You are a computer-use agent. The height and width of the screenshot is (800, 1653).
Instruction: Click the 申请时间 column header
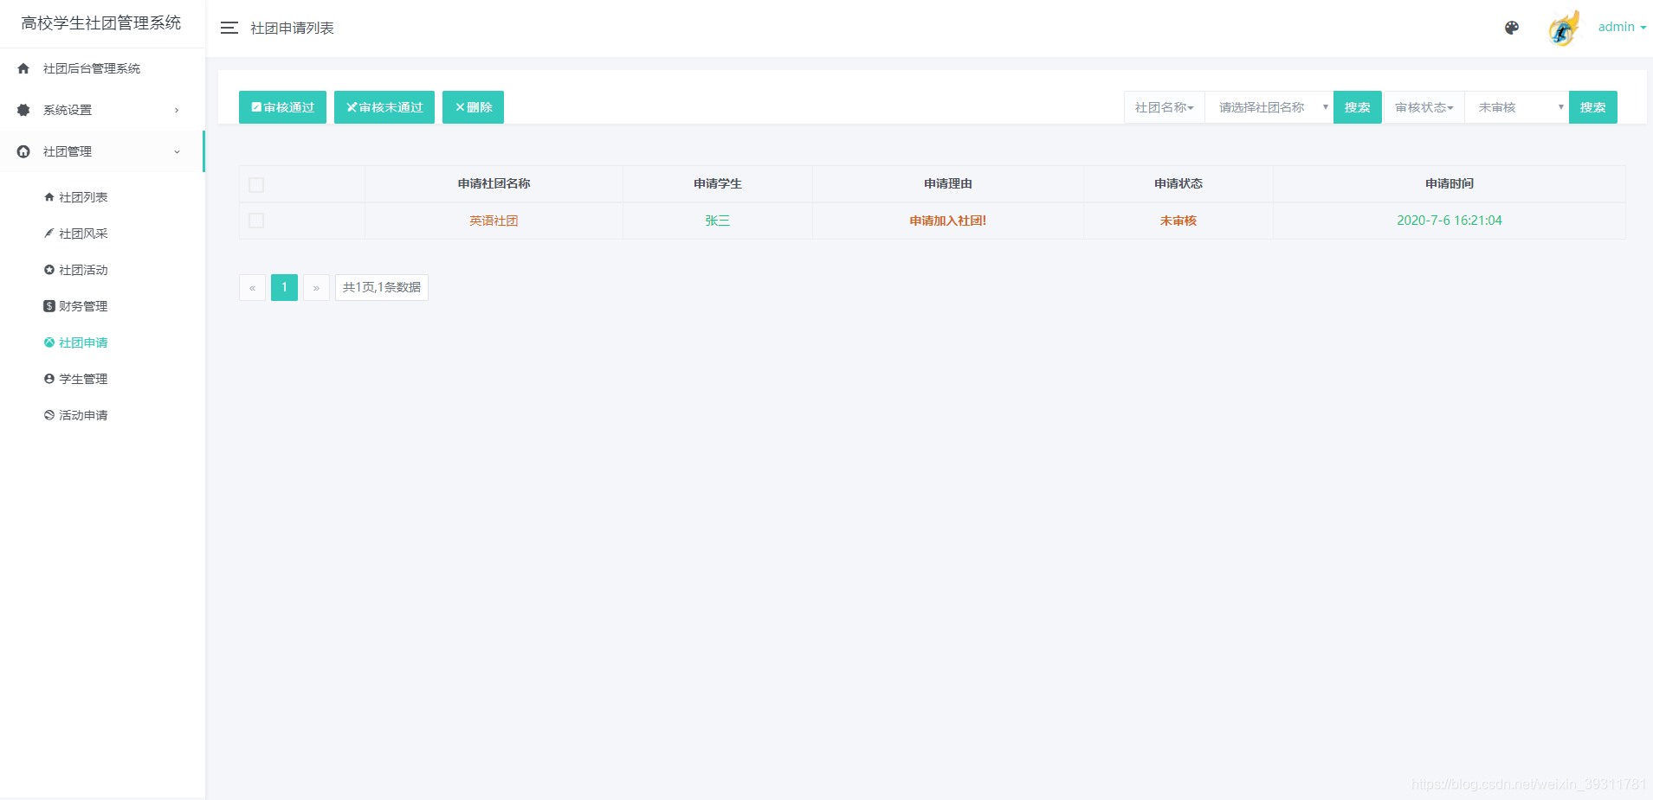point(1450,183)
